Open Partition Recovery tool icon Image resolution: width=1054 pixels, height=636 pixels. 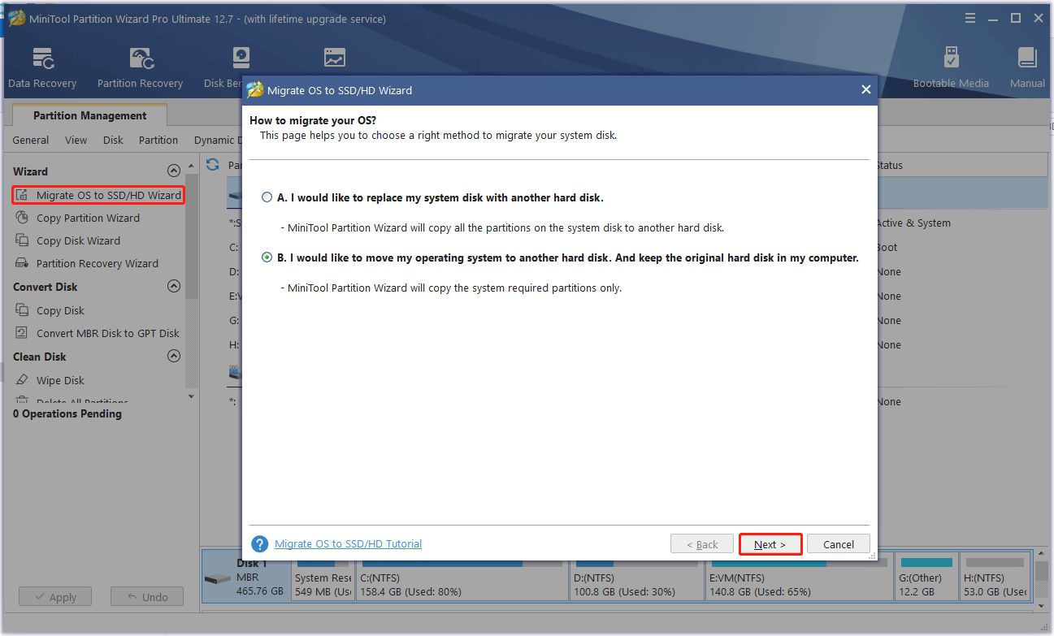click(141, 58)
